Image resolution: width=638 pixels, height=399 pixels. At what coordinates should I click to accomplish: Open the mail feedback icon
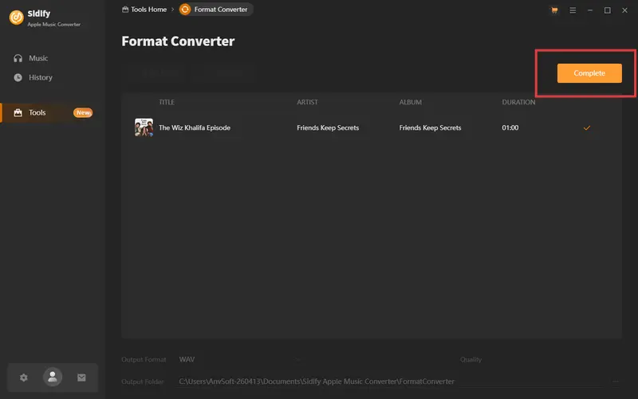[81, 377]
